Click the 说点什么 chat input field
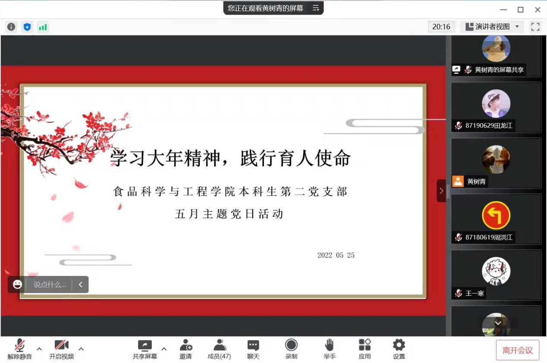The image size is (547, 363). [x=50, y=285]
